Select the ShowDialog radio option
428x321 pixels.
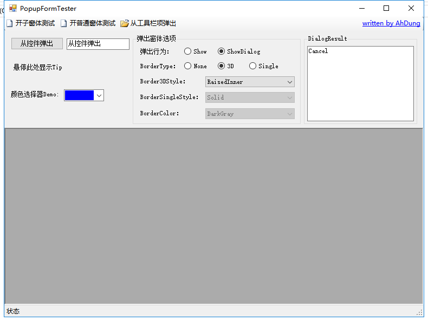click(222, 51)
